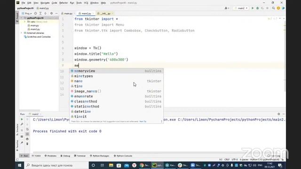Screen dimensions: 301x169
Task: Expand the venv folder in project tree
Action: coord(25,22)
